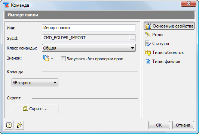Click the help question mark icon
This screenshot has width=199, height=134.
[x=9, y=125]
